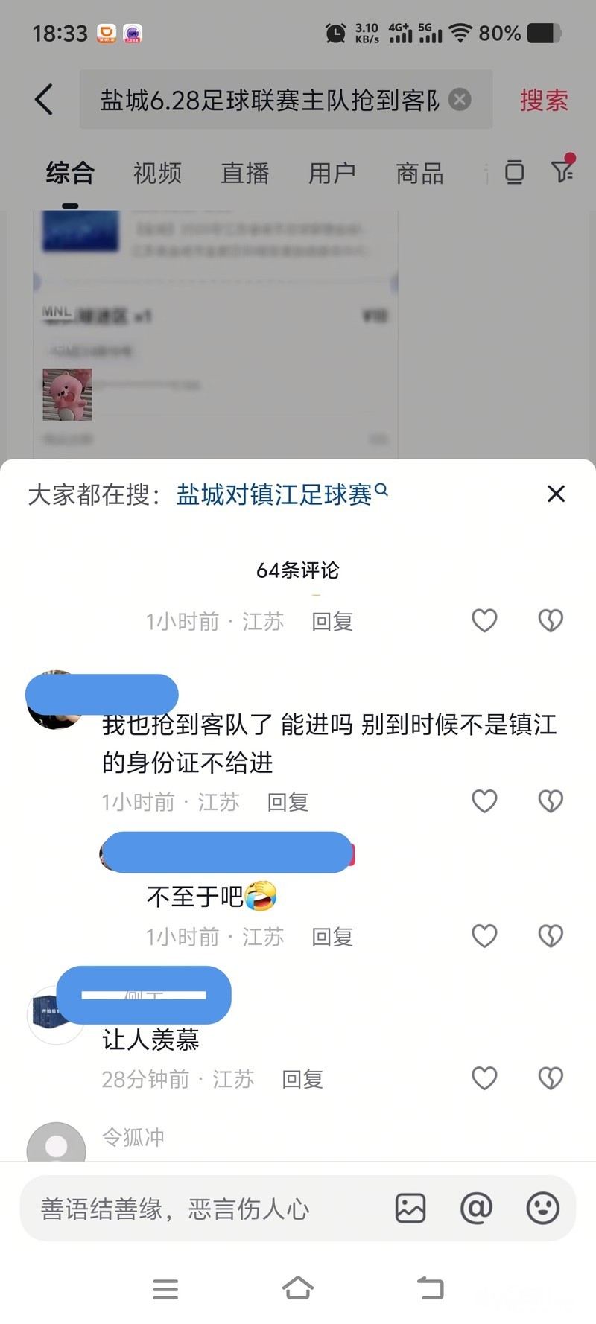
Task: Dislike the 不至于吧 reply
Action: [551, 936]
